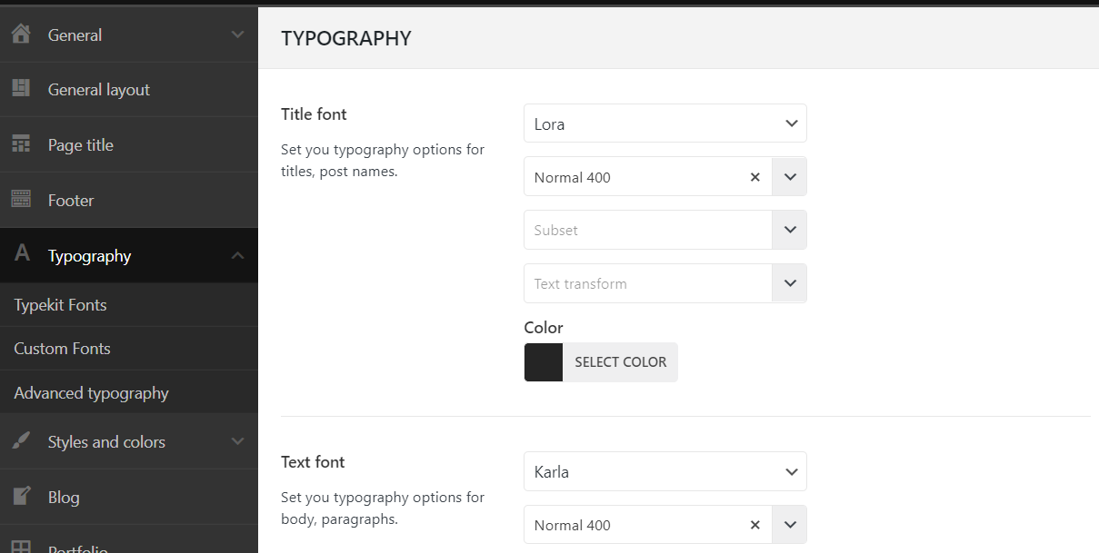Open the Text transform dropdown
The height and width of the screenshot is (553, 1099).
tap(789, 283)
